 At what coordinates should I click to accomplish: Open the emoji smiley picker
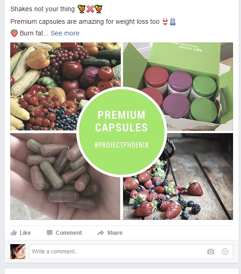225,252
